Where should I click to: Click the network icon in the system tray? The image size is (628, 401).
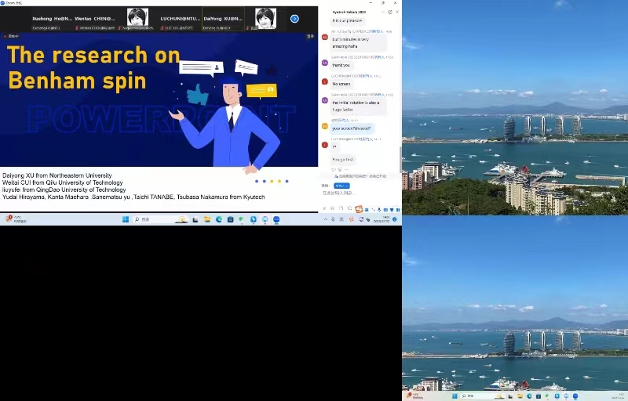pos(361,219)
